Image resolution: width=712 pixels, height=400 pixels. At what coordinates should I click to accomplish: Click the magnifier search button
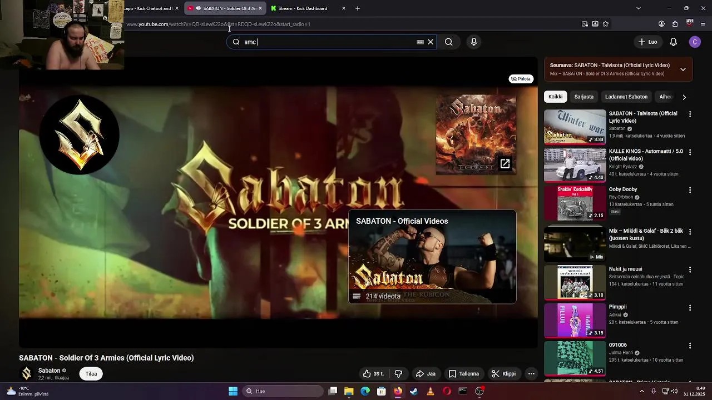click(448, 42)
